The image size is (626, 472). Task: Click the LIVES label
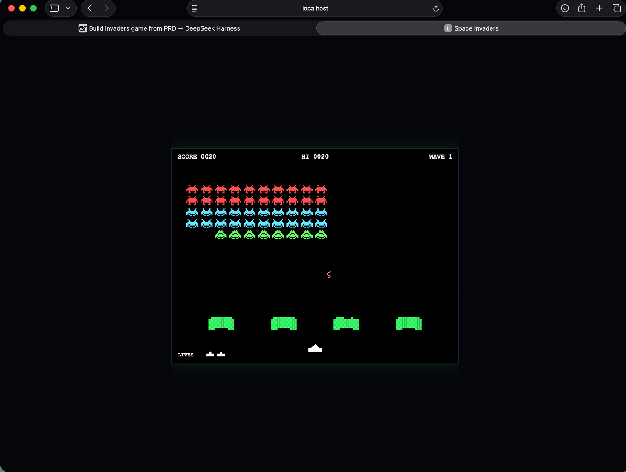(186, 355)
